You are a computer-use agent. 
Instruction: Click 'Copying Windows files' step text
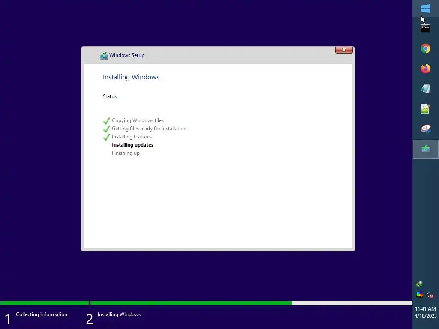pyautogui.click(x=138, y=120)
